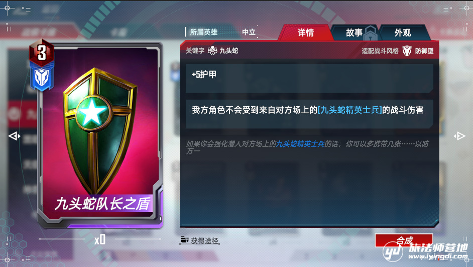473x267 pixels.
Task: Select the 防御型 shield style icon
Action: (407, 51)
